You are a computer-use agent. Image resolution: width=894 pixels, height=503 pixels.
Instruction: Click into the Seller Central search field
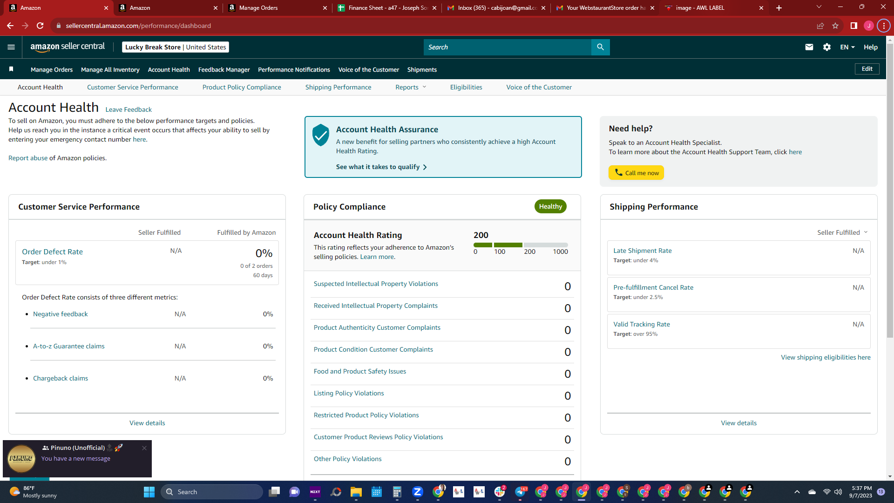click(508, 47)
